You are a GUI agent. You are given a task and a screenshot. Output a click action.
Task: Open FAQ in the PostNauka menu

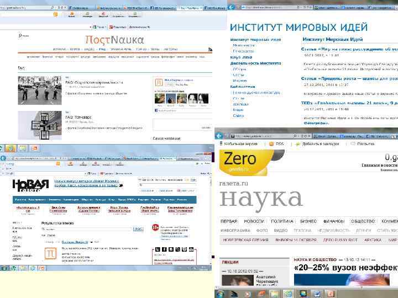click(x=102, y=49)
